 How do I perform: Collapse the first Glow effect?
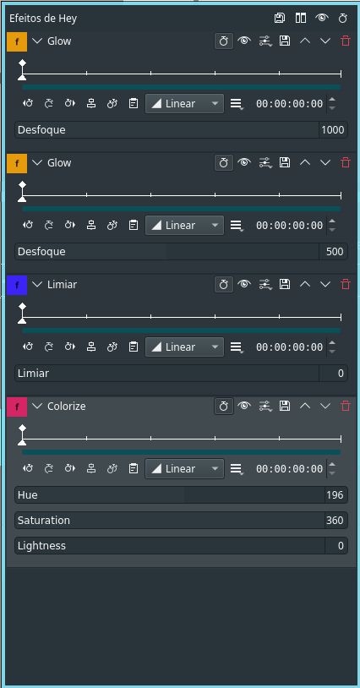pos(38,41)
